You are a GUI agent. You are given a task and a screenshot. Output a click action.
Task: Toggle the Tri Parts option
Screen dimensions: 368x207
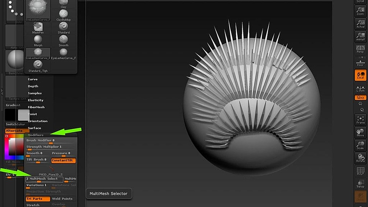(38, 199)
